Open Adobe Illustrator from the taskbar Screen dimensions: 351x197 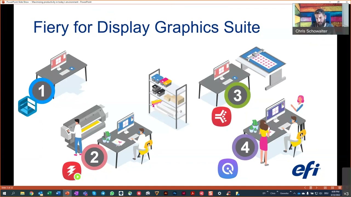coord(166,193)
